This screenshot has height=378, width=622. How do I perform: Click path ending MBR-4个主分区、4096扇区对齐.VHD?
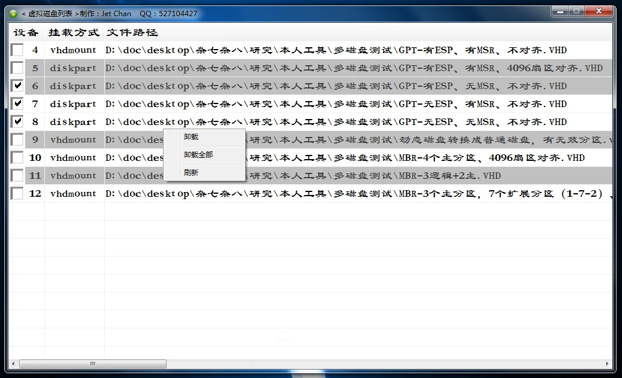[415, 157]
